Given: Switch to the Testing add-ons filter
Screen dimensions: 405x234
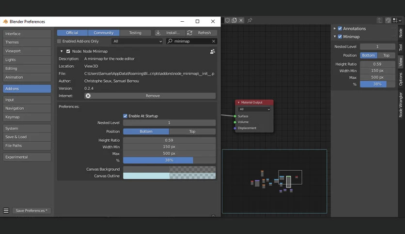Looking at the screenshot, I should [x=135, y=33].
